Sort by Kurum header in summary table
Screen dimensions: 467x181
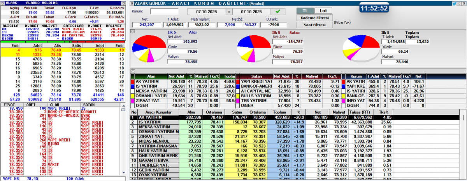pos(356,76)
